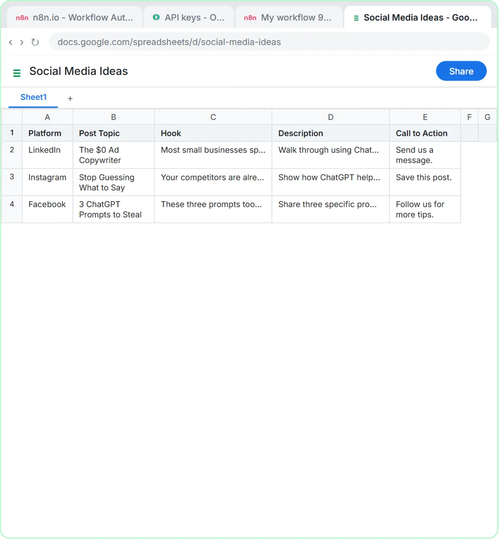Click the Description header cell
The width and height of the screenshot is (499, 539).
[331, 133]
